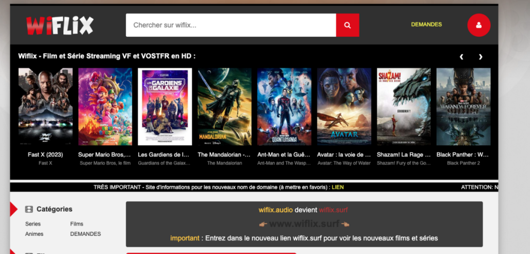Open the Shazam! poster
Viewport: 530px width, 254px height.
tap(404, 107)
